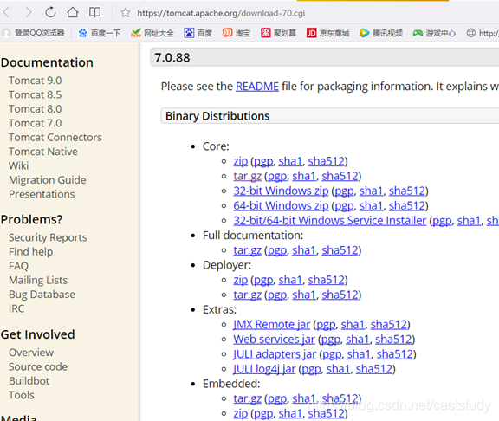499x421 pixels.
Task: Download JMX Remote jar
Action: point(271,325)
